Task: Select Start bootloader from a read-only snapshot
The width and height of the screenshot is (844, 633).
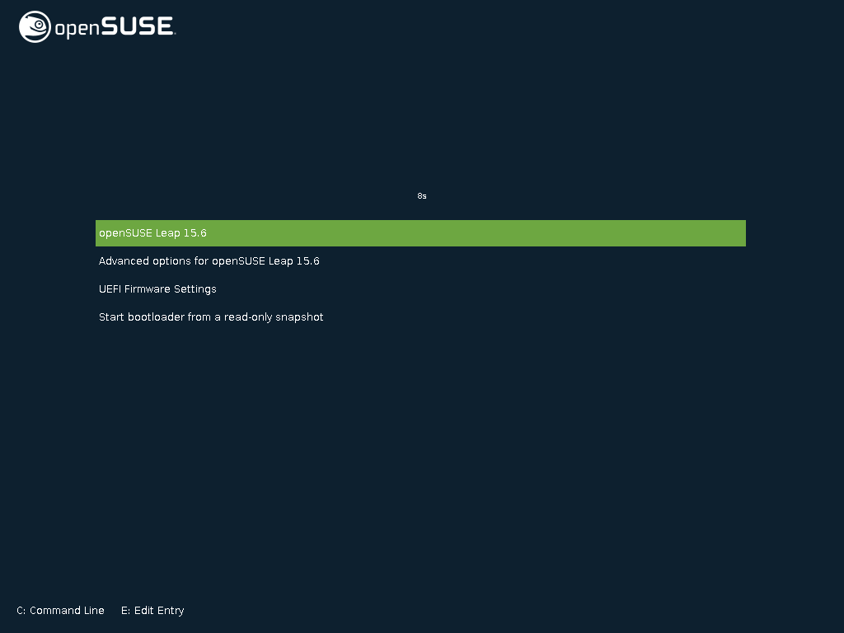Action: [x=211, y=317]
